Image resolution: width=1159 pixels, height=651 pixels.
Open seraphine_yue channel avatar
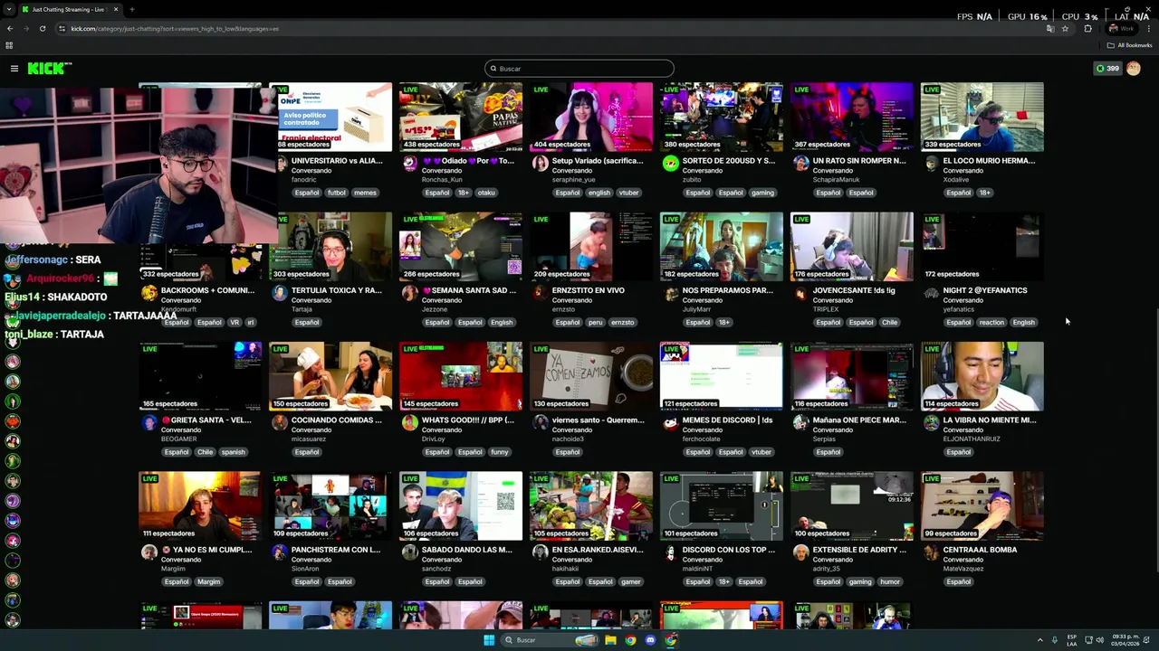pyautogui.click(x=541, y=164)
